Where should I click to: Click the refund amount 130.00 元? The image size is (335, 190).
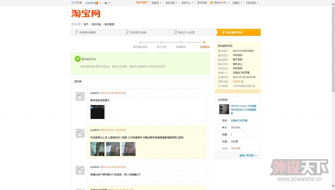238,81
